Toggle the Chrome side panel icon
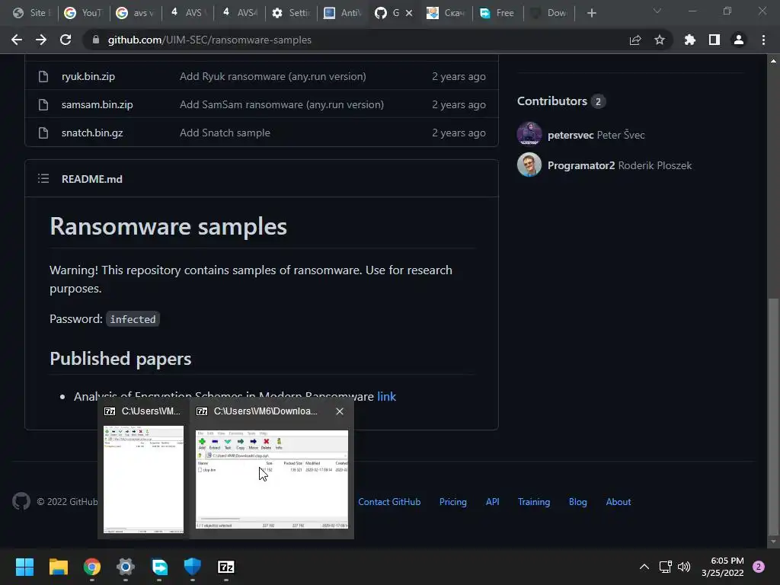 click(714, 40)
